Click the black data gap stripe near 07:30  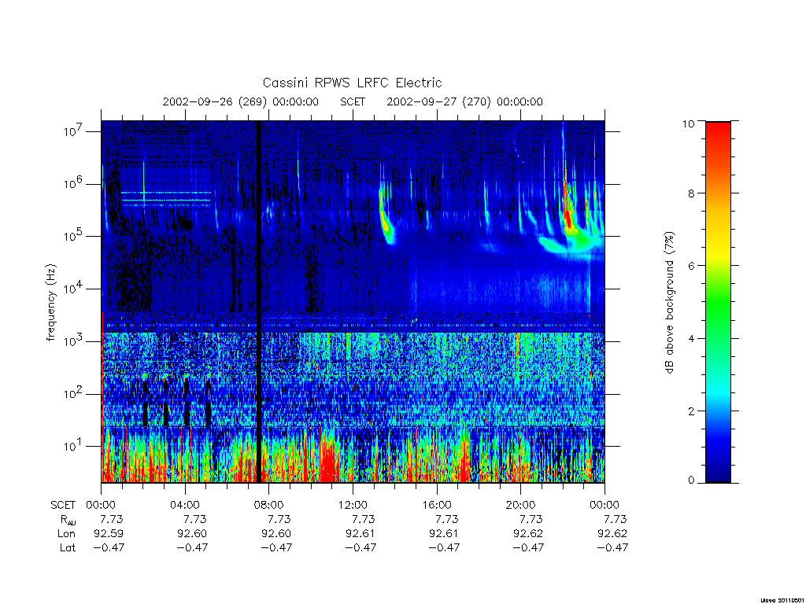tap(259, 301)
